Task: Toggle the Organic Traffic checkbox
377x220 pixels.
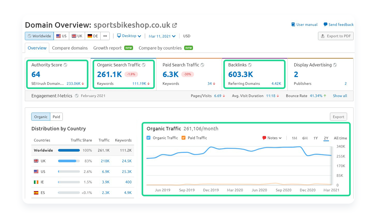Action: [x=149, y=138]
